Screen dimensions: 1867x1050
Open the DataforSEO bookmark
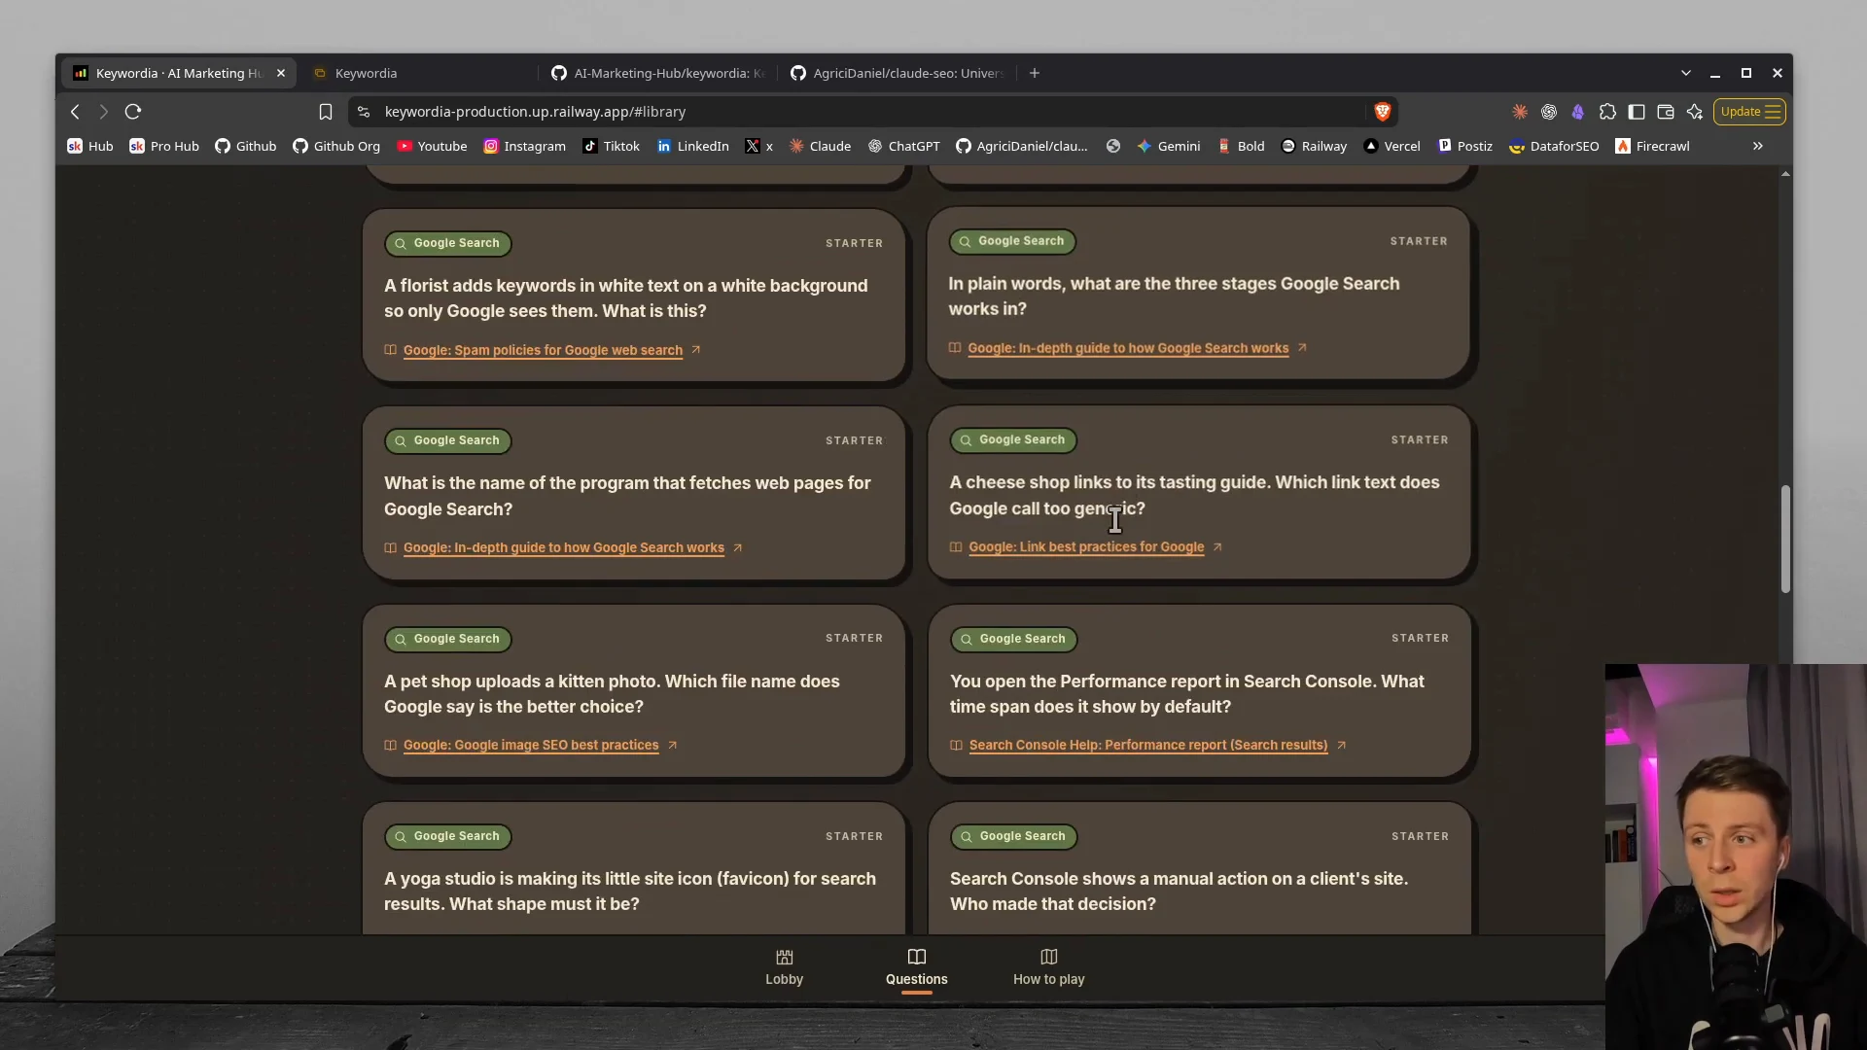pos(1554,146)
